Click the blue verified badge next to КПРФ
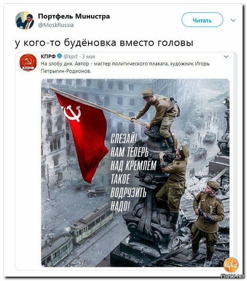 tap(60, 56)
